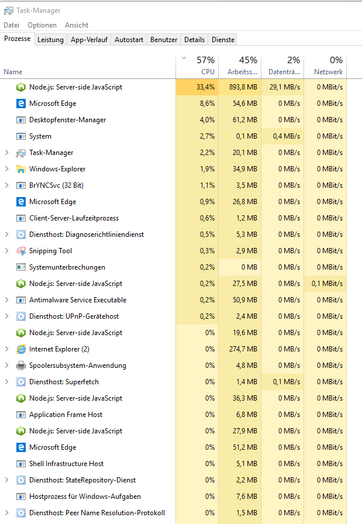This screenshot has height=524, width=362.
Task: Expand Internet Explorer (2) group
Action: pos(6,349)
